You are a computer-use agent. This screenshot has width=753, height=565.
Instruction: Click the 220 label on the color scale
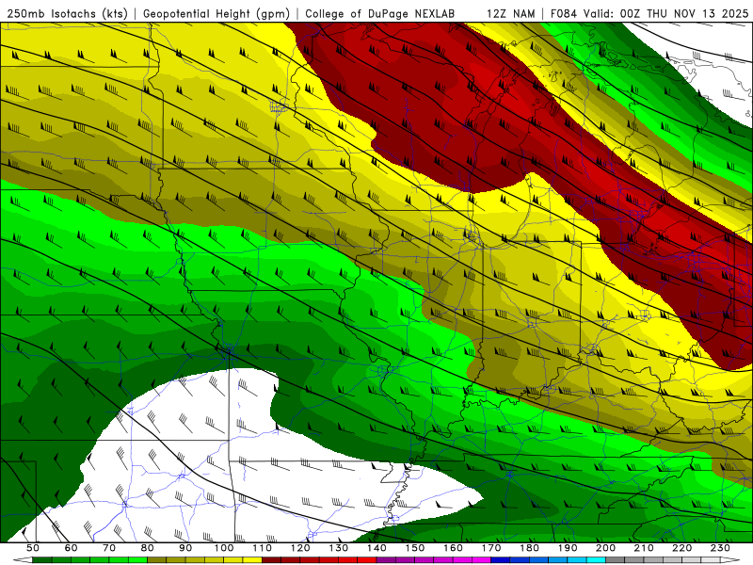click(682, 548)
